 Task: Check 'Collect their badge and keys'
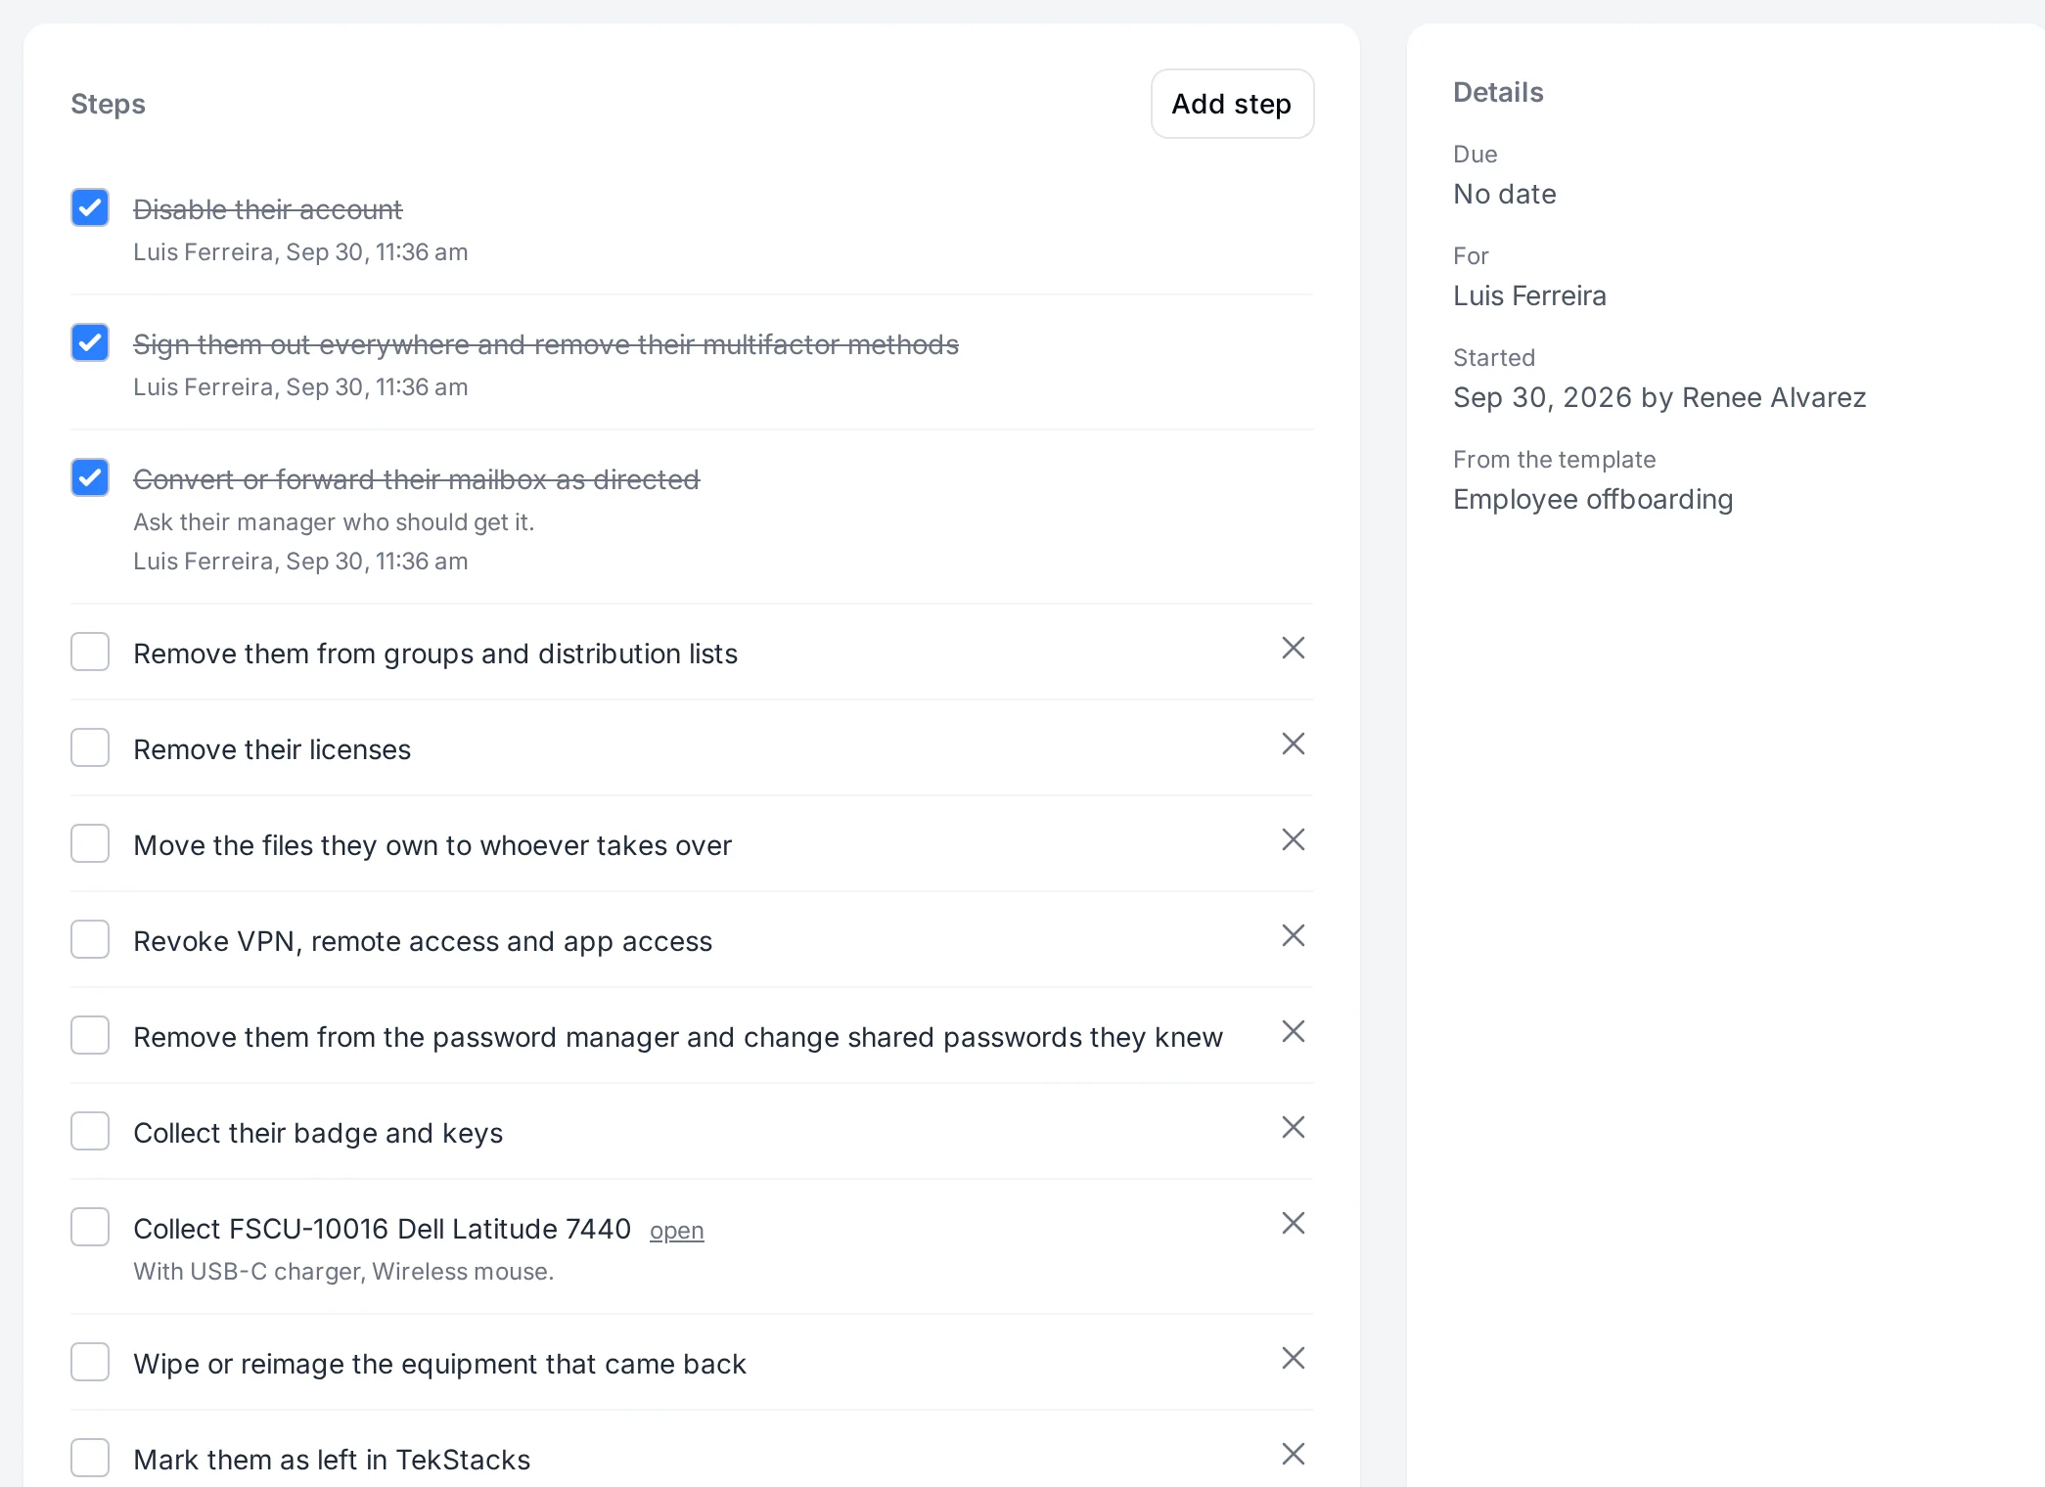(90, 1131)
